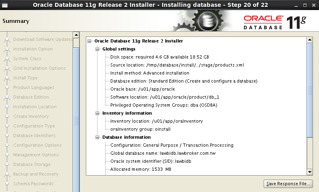Screen dimensions: 319x192
Task: Select Database edition: Standard Edition row
Action: click(x=184, y=81)
